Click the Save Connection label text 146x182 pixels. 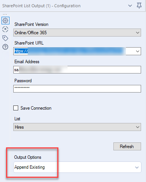[36, 108]
